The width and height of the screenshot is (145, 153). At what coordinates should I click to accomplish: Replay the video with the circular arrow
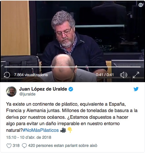[7, 75]
